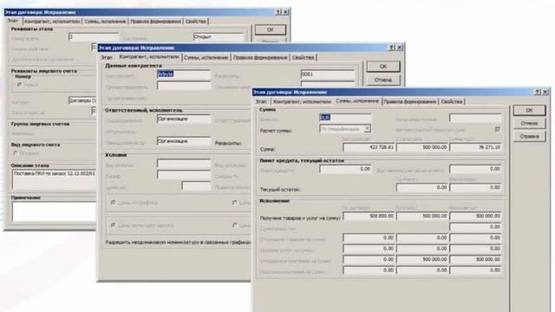The image size is (555, 312).
Task: Click the field containing 0001
Action: tap(328, 75)
